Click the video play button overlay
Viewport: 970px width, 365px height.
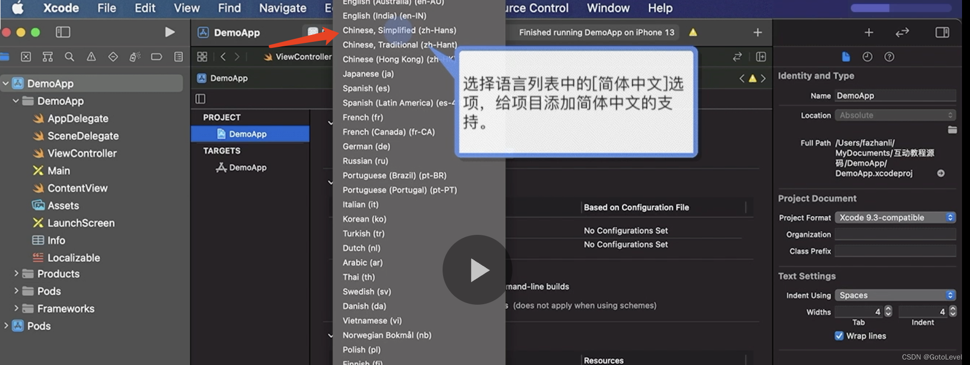[478, 270]
